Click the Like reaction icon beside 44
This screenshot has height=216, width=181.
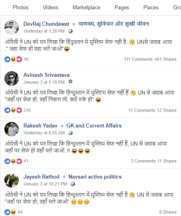[7, 212]
